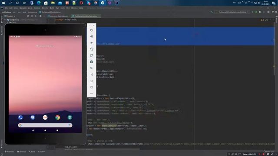The height and width of the screenshot is (156, 278).
Task: Open the TODO tool window
Action: pos(41,152)
